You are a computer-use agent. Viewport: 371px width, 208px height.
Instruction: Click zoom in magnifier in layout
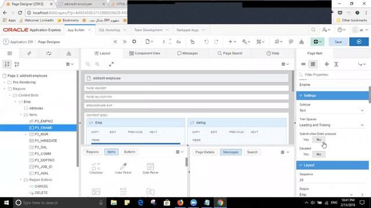(97, 64)
